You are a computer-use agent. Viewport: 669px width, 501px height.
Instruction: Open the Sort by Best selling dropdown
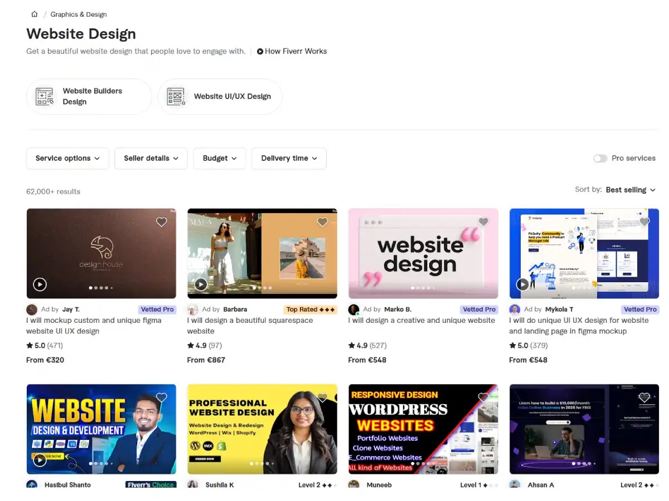pos(631,190)
